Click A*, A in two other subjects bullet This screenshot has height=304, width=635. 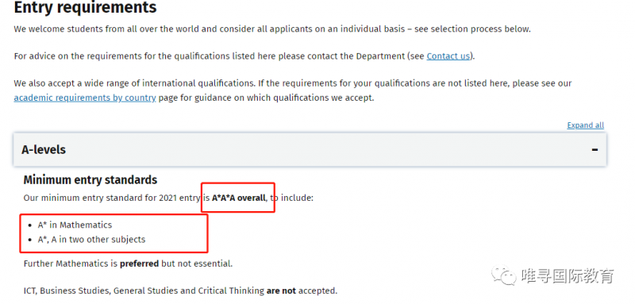pos(91,240)
